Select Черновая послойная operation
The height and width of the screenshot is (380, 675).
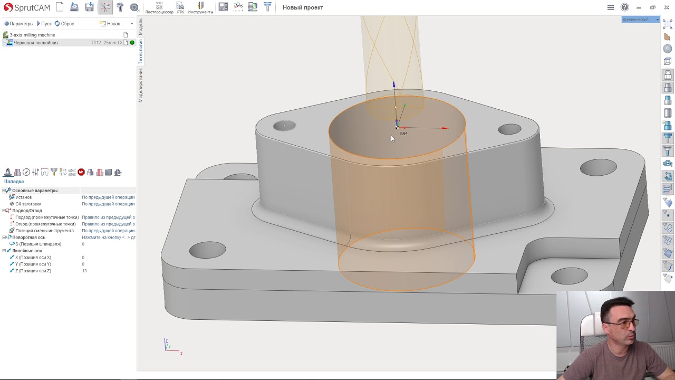(35, 43)
